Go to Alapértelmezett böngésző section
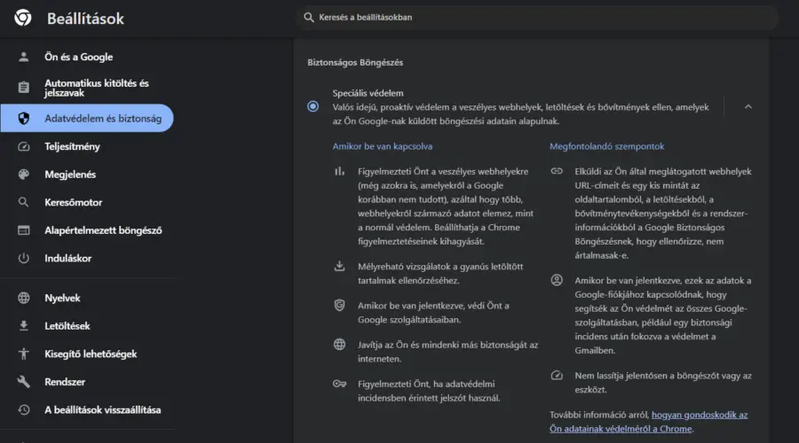 tap(103, 230)
